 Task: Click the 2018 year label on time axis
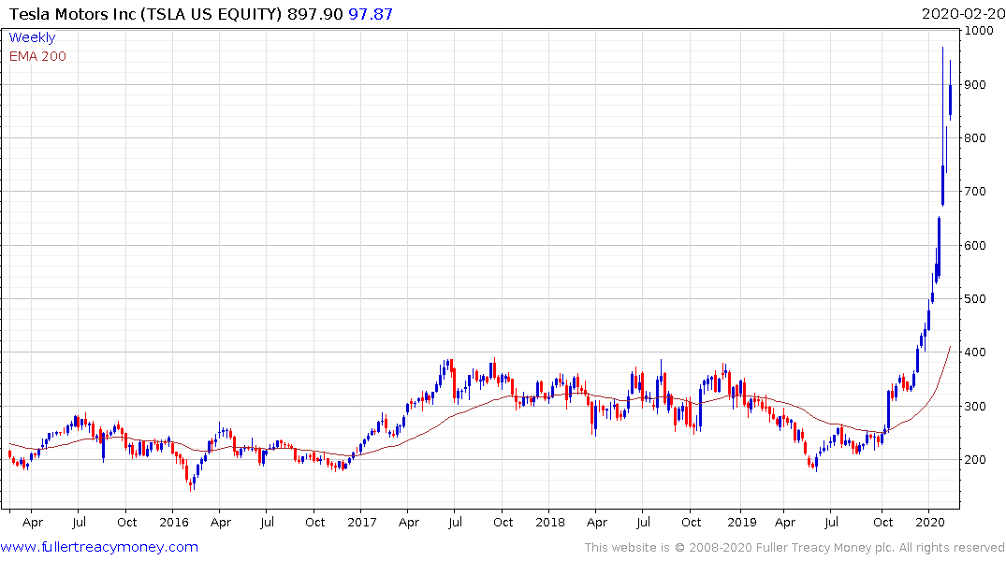coord(550,522)
